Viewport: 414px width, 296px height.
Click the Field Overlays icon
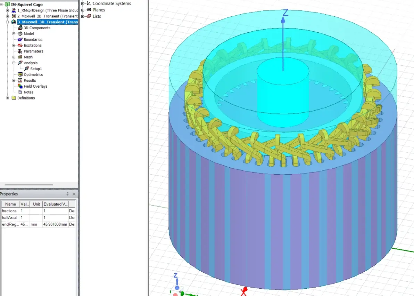click(x=20, y=86)
